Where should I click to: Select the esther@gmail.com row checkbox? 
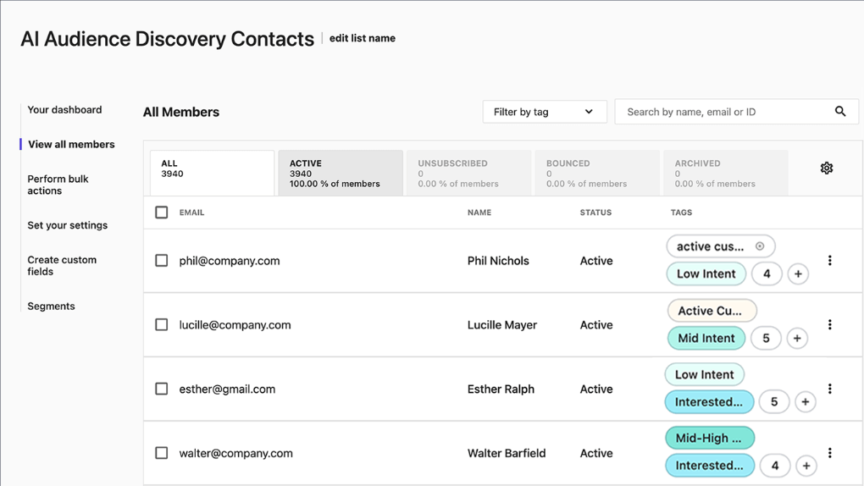coord(161,389)
